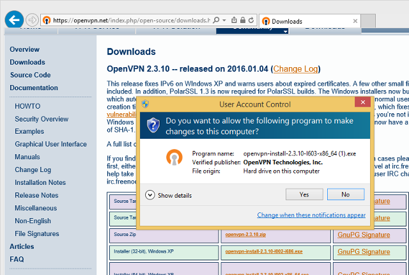Open Source Code in the sidebar
This screenshot has height=275, width=409.
click(x=30, y=75)
